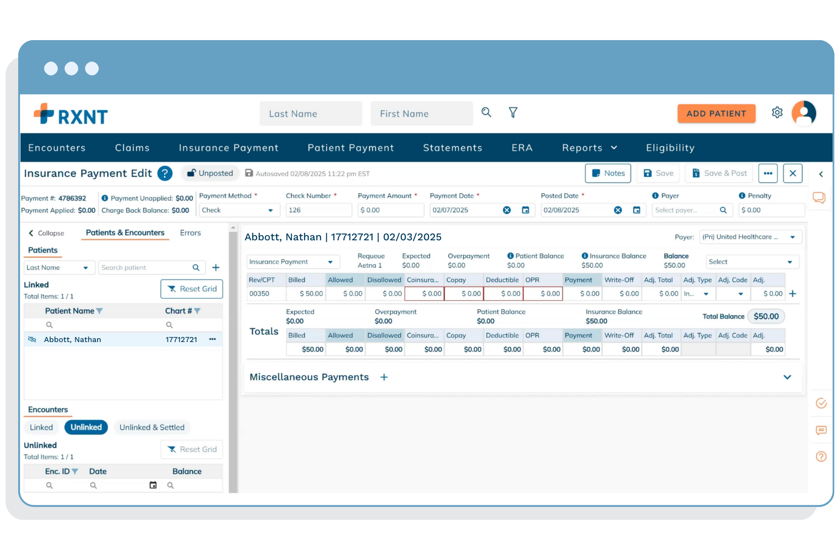This screenshot has width=840, height=560.
Task: Filter the Chart # column
Action: tap(197, 311)
